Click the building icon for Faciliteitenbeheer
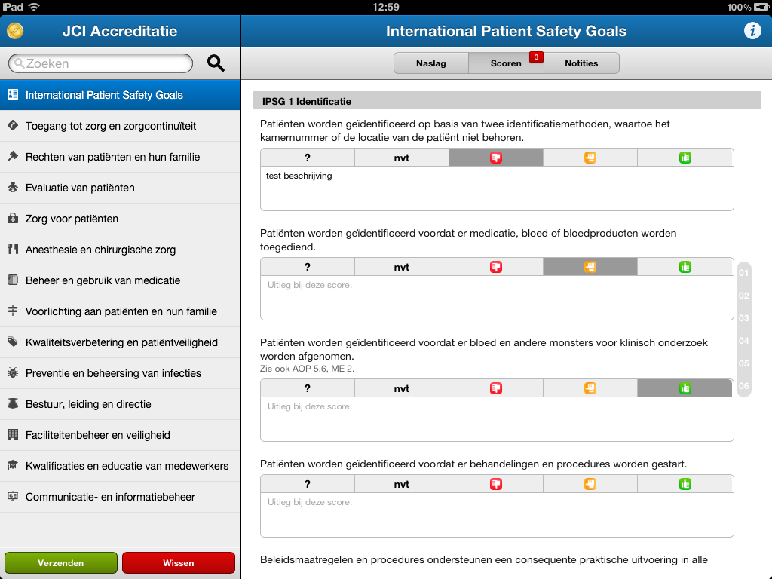The height and width of the screenshot is (579, 772). (12, 435)
